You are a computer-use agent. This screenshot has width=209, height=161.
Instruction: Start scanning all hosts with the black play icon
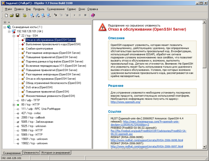(x=56, y=15)
